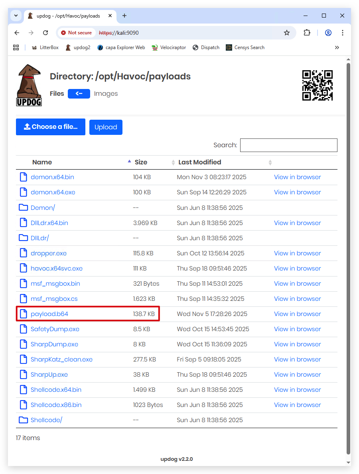Click the Not secure site warning badge

(x=76, y=33)
